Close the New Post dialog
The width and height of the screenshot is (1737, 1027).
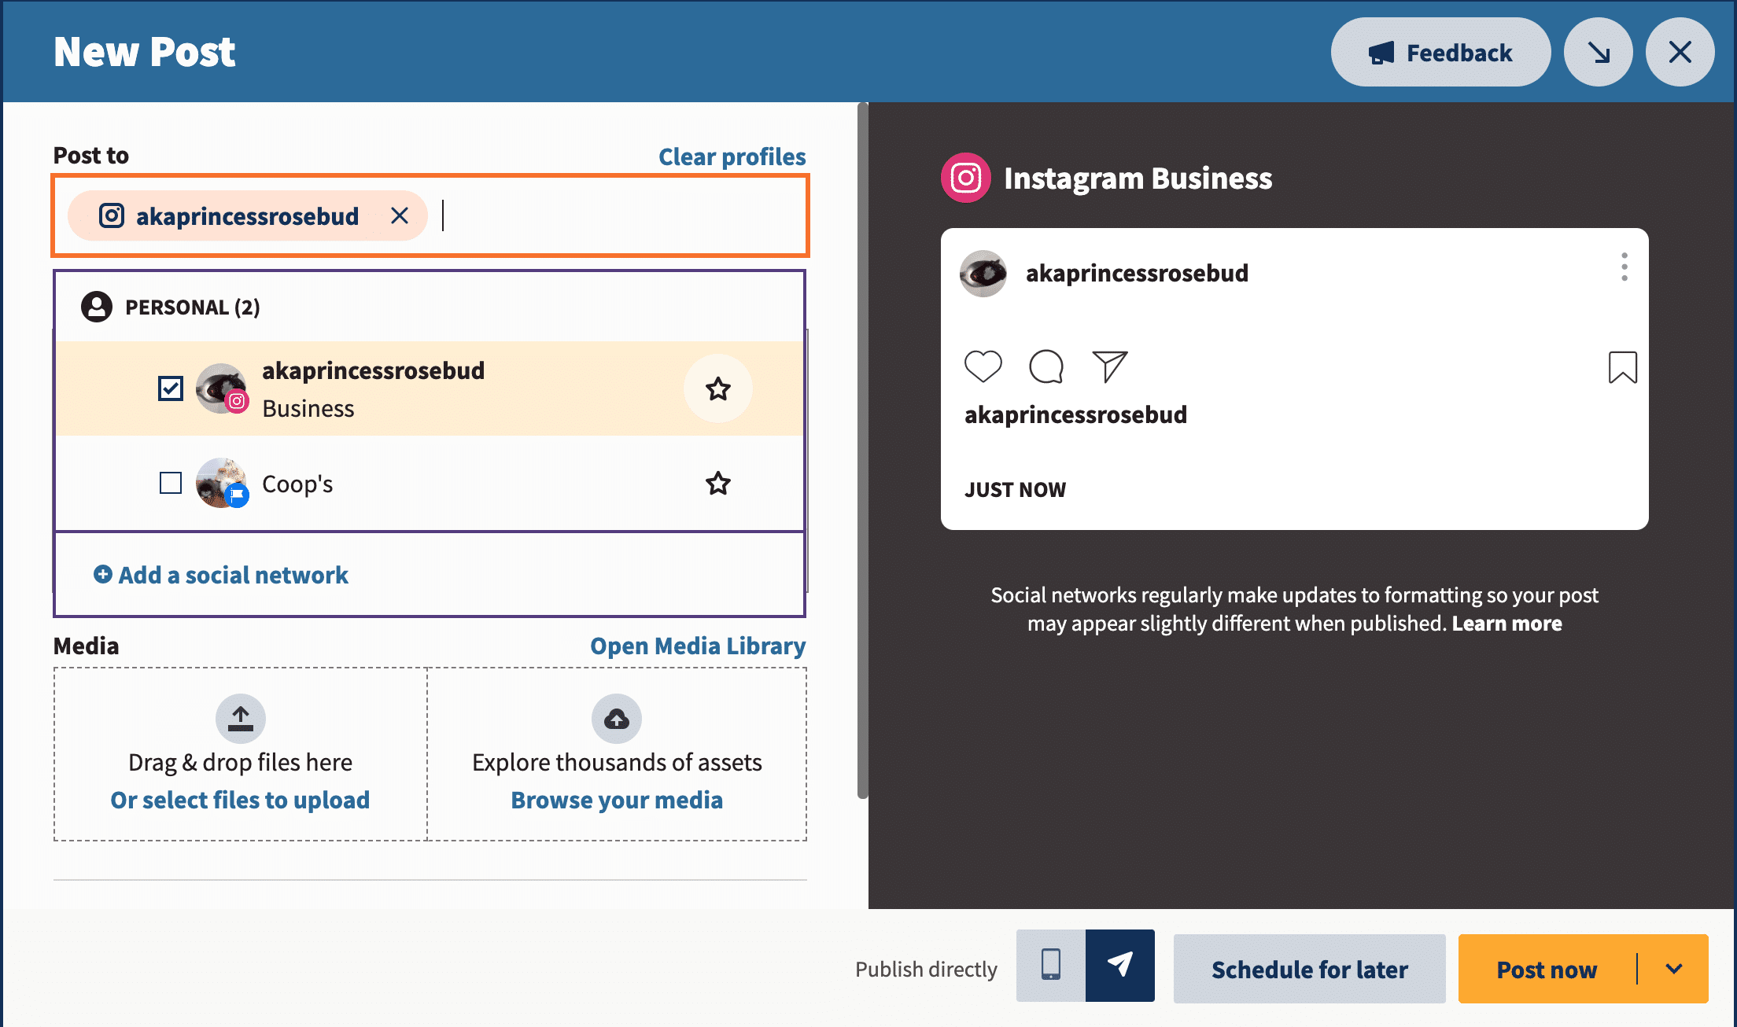click(1680, 52)
